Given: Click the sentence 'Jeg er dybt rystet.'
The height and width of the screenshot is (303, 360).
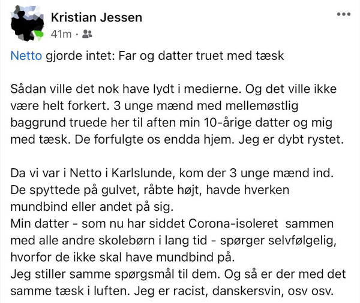Looking at the screenshot, I should [291, 140].
